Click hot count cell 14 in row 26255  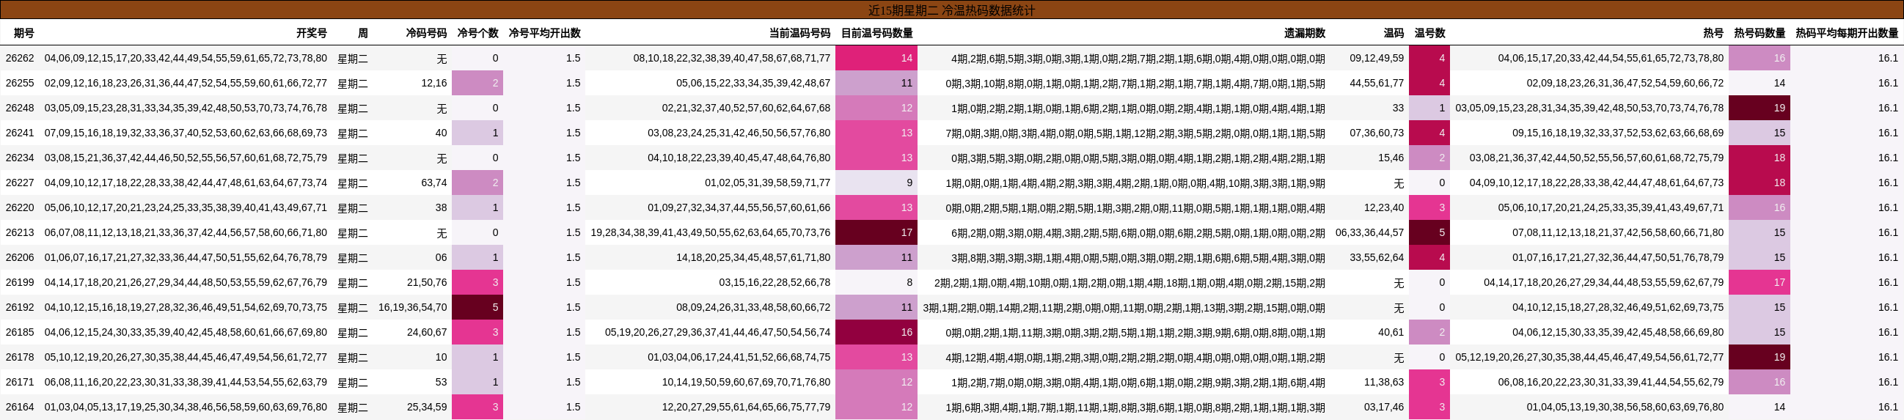point(1759,84)
